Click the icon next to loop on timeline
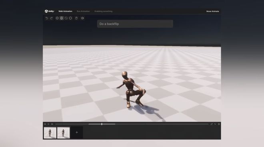This screenshot has width=264, height=147. pos(215,124)
